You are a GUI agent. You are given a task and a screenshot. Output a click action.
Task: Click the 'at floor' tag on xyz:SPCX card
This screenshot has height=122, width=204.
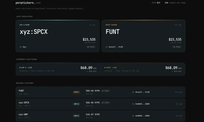pos(91,47)
